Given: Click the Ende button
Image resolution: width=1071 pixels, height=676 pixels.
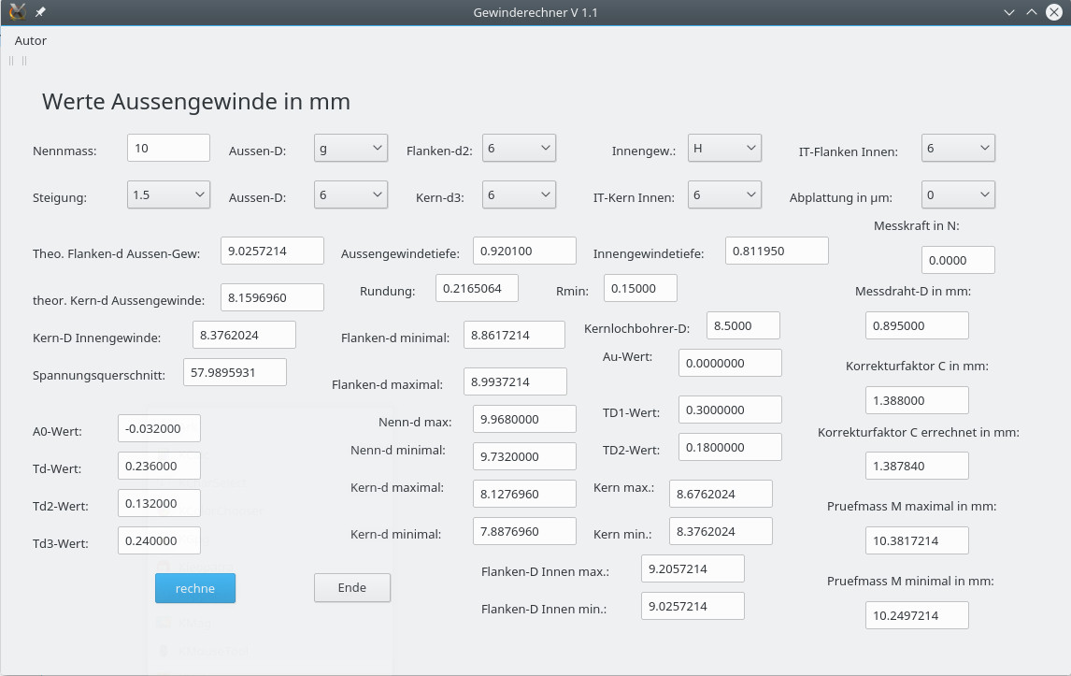Looking at the screenshot, I should click(x=352, y=588).
